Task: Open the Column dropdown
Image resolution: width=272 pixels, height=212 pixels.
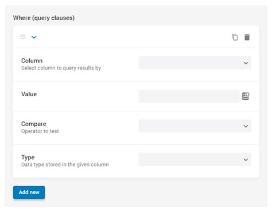Action: point(195,63)
